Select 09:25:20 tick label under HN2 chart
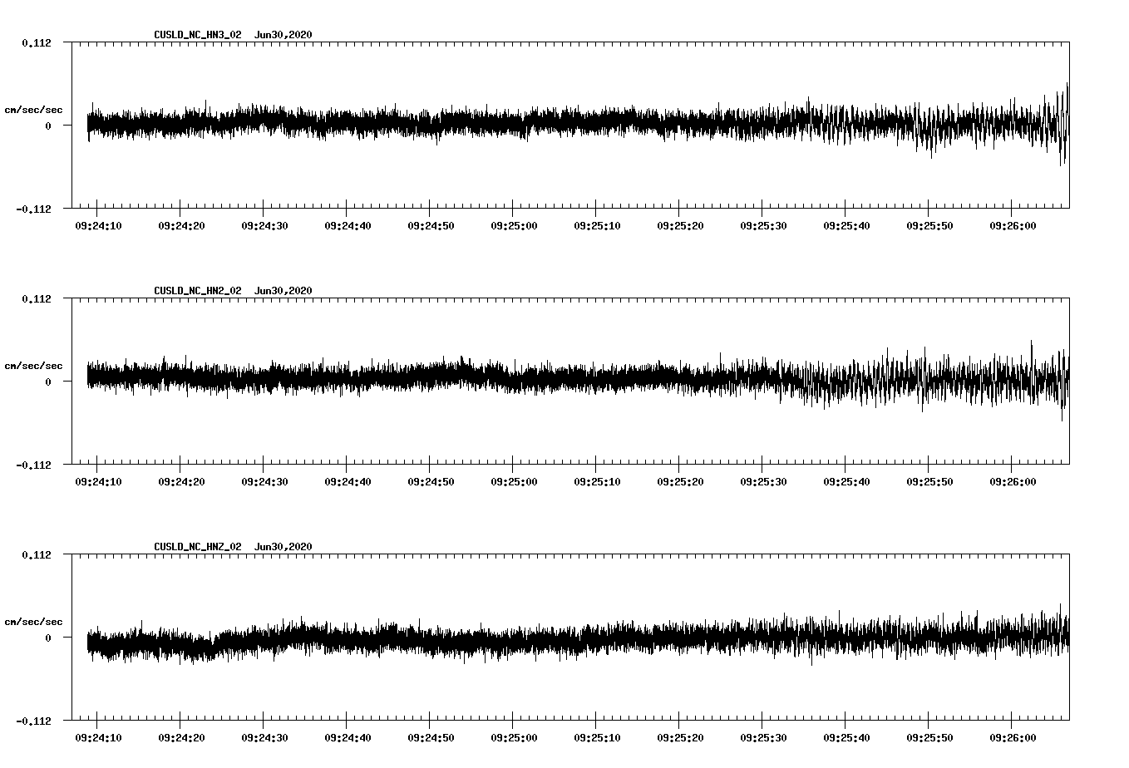This screenshot has height=768, width=1129. [680, 481]
